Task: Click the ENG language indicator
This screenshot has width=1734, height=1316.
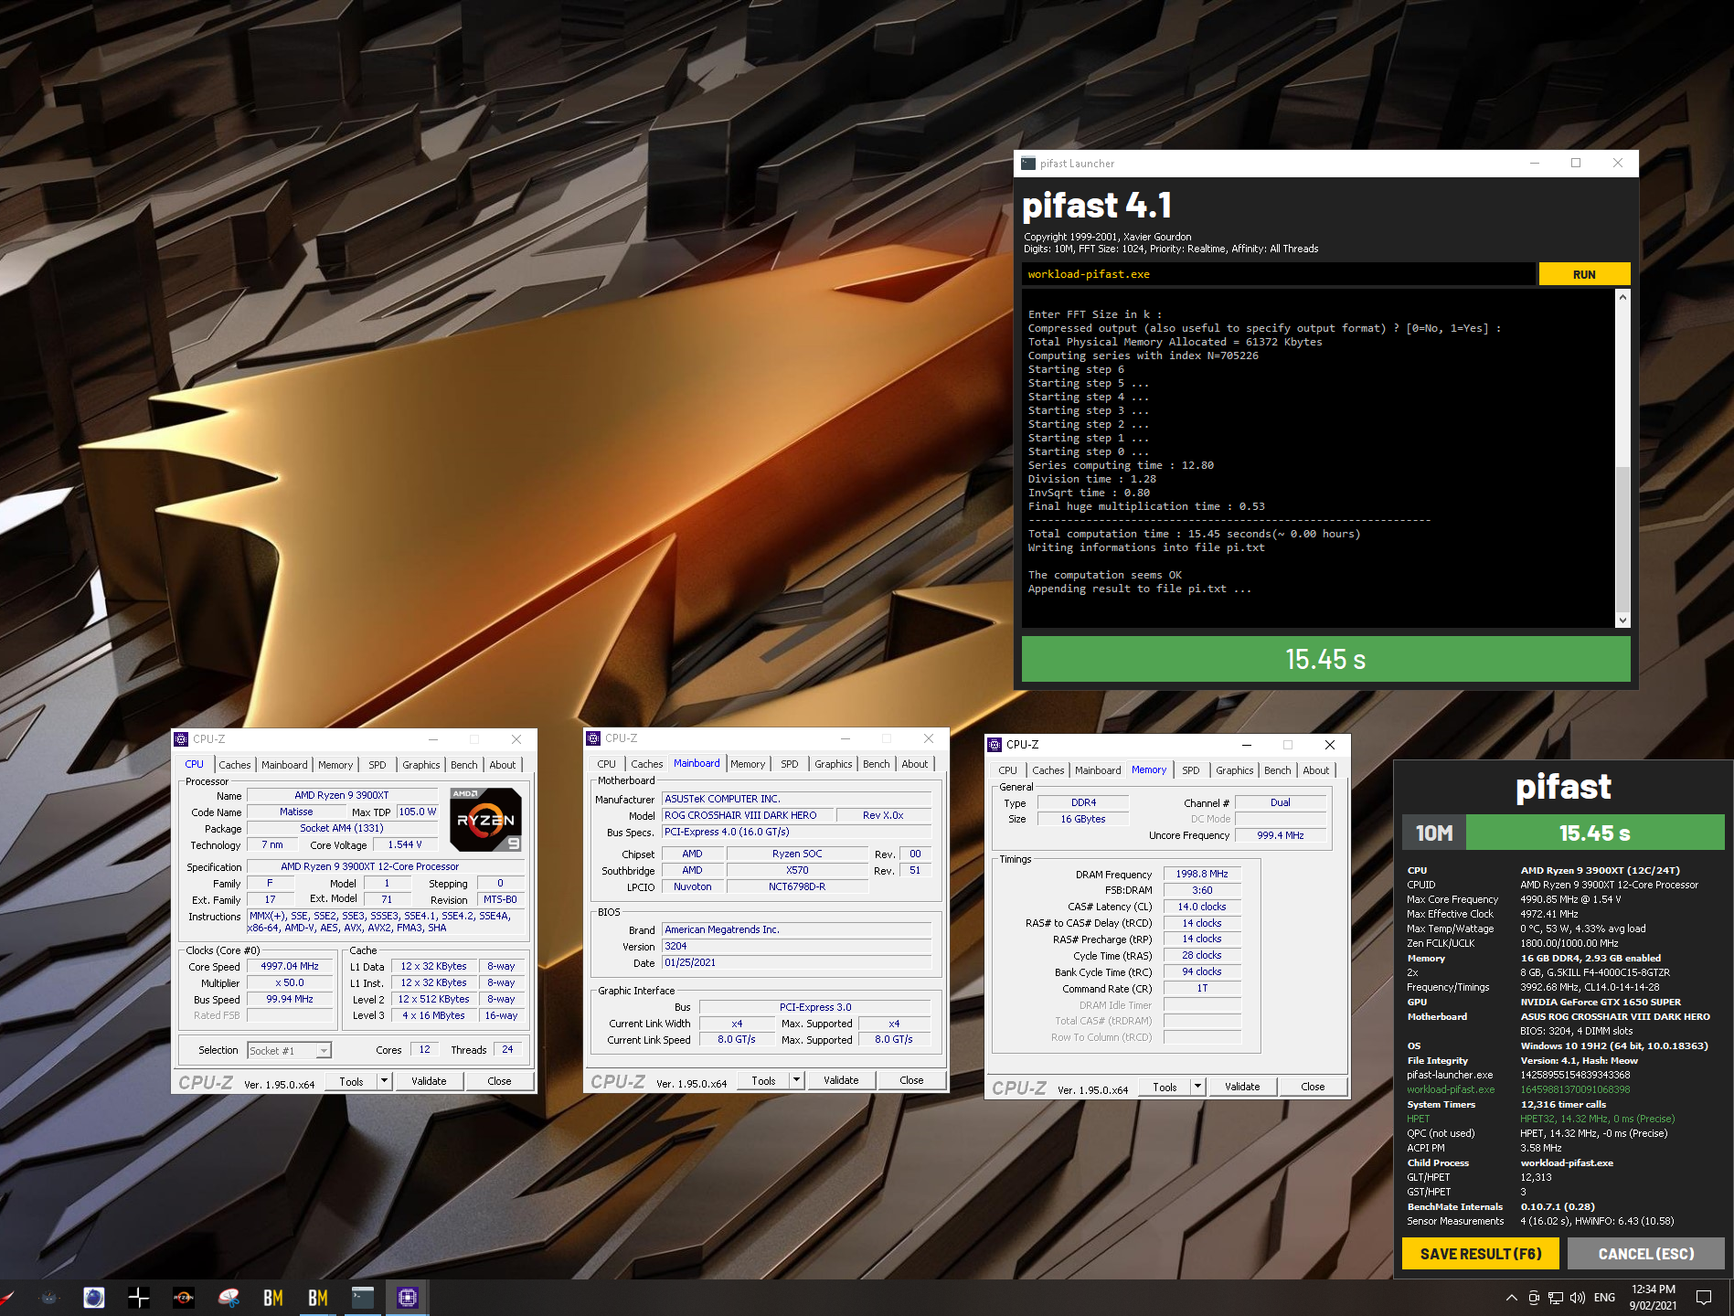Action: 1604,1297
